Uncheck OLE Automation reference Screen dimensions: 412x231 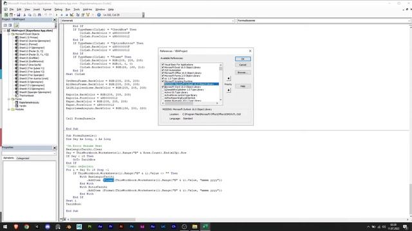163,70
